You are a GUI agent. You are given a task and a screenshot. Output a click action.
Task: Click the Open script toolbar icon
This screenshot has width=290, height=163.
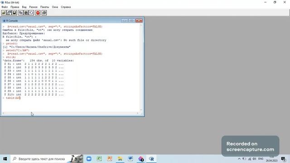[x=4, y=13]
